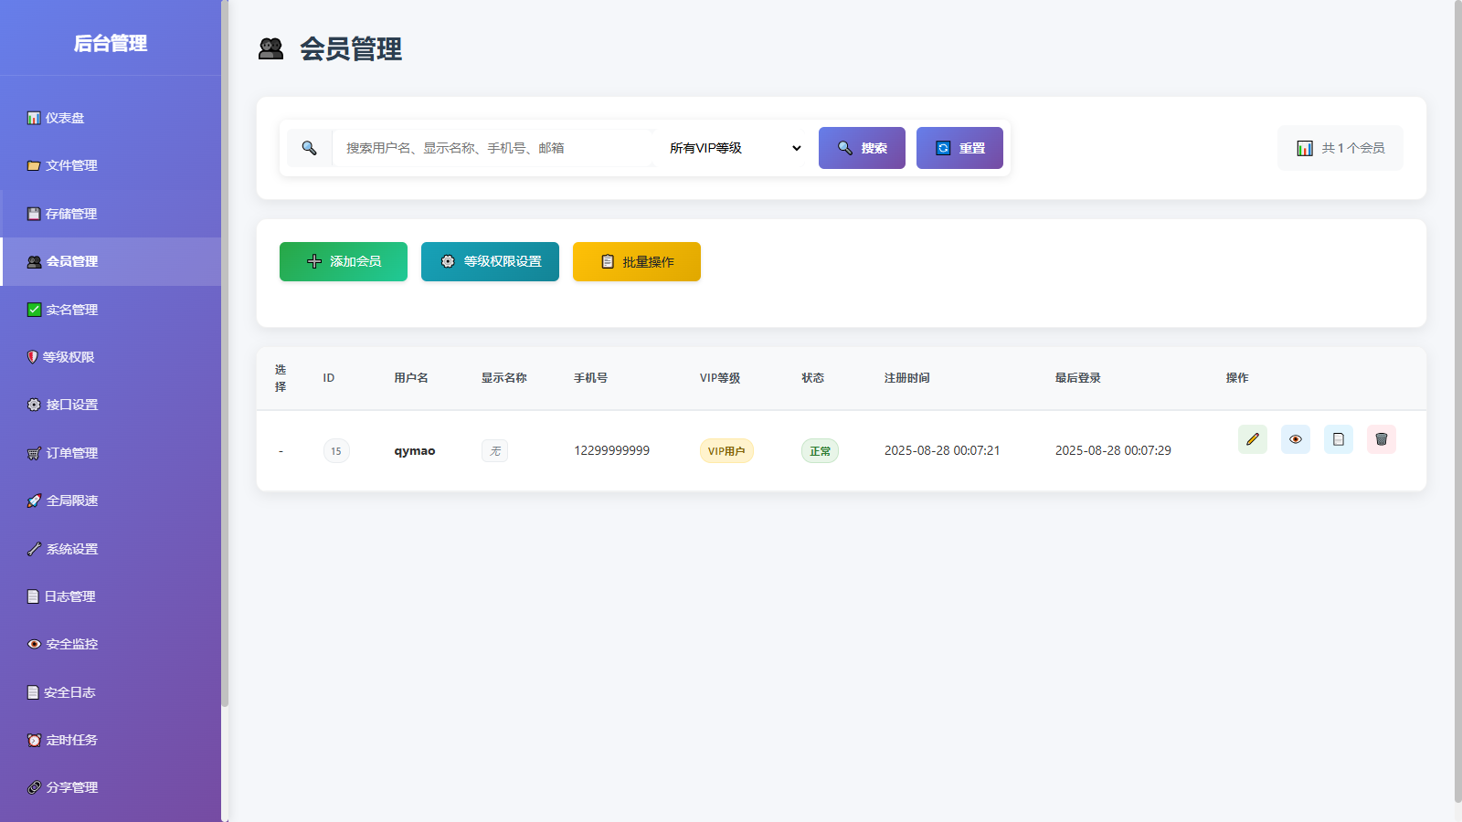Open the VIP level filter dropdown
Viewport: 1462px width, 822px height.
(735, 148)
